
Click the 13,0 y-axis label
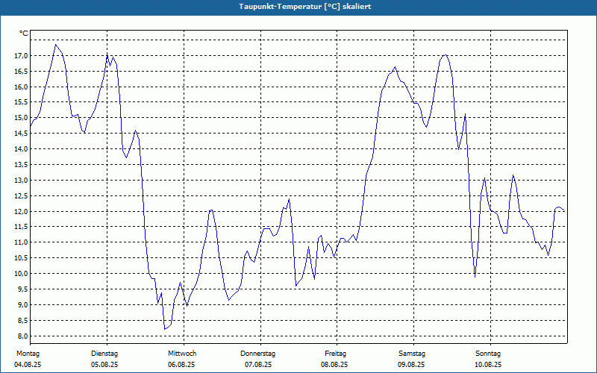point(21,181)
